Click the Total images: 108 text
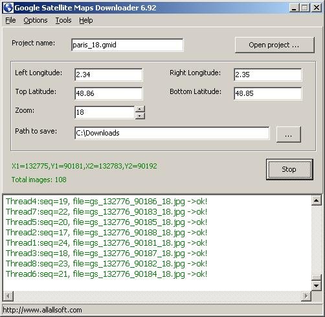Viewport: 325px width, 317px height. coord(39,180)
